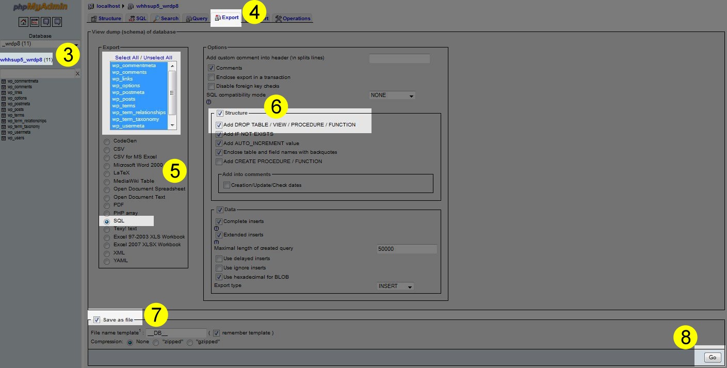Click the help icon below SQL compatibility mode

tap(208, 102)
